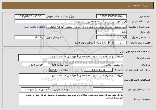Screen dimensions: 156x110
Task: Select the استان محل تحویل field کرمانشاه
Action: pyautogui.click(x=112, y=37)
